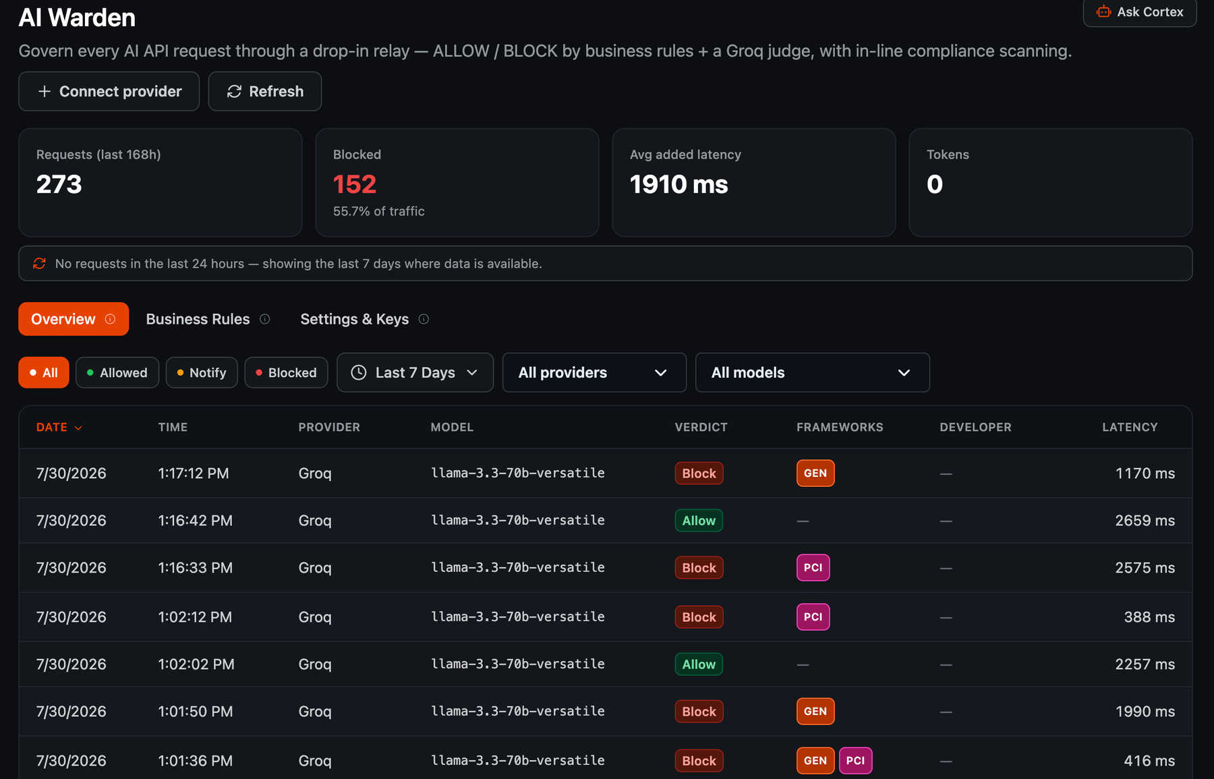
Task: Click the PCI badge in the 1:01:36 PM row
Action: (x=855, y=760)
